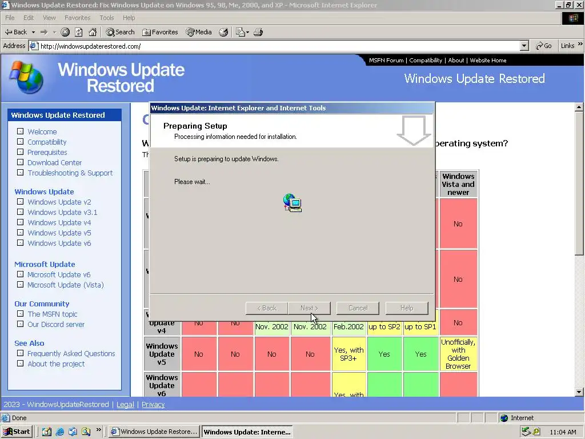
Task: Open the address bar dropdown arrow
Action: (x=524, y=46)
